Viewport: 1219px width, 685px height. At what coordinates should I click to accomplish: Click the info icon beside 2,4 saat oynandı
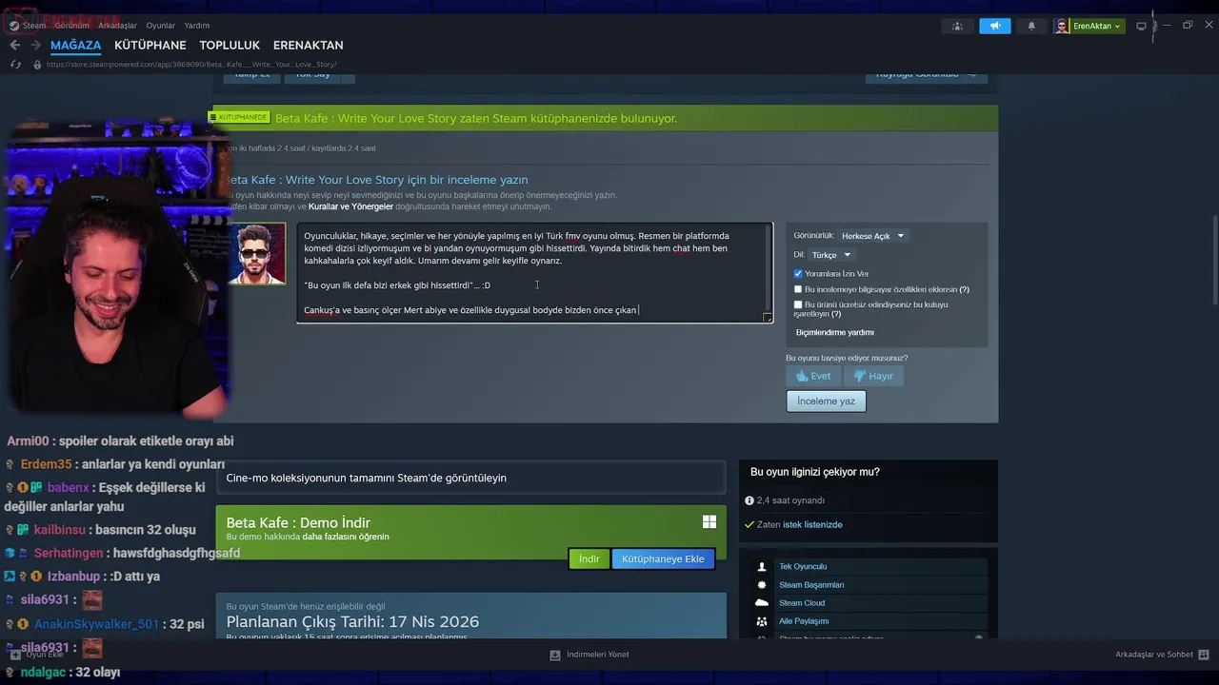749,500
